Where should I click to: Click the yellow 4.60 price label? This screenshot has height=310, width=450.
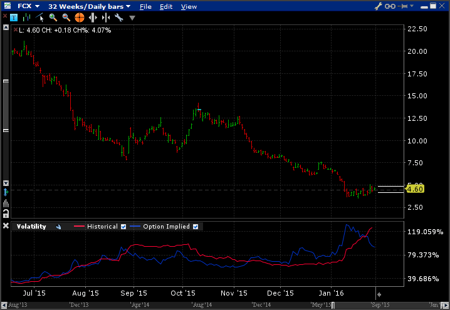415,189
